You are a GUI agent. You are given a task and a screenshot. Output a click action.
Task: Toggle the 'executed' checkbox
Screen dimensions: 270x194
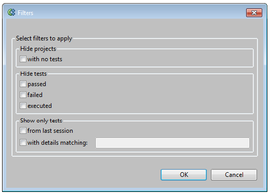(23, 106)
